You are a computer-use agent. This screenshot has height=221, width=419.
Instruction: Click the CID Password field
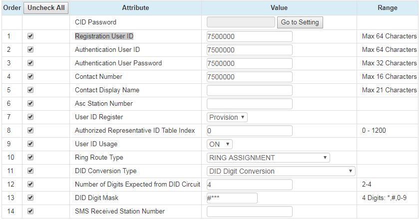tap(240, 22)
